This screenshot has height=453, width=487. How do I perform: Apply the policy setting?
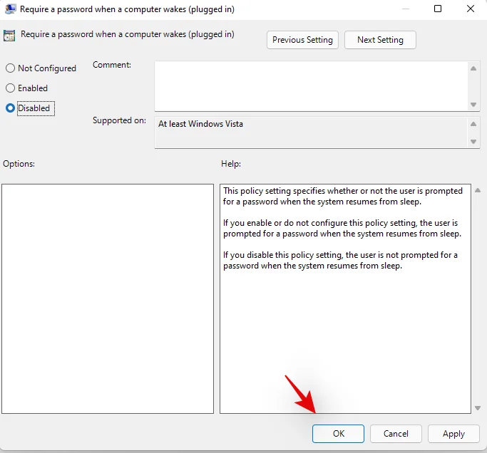coord(453,434)
